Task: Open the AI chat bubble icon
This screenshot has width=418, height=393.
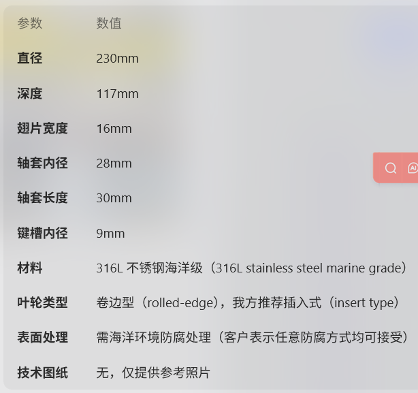Action: coord(413,168)
